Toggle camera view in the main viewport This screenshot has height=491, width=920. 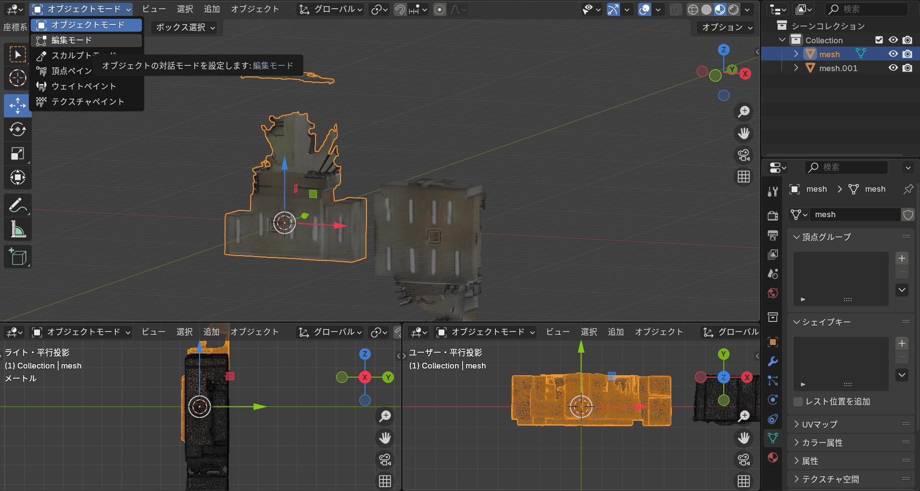[x=744, y=155]
